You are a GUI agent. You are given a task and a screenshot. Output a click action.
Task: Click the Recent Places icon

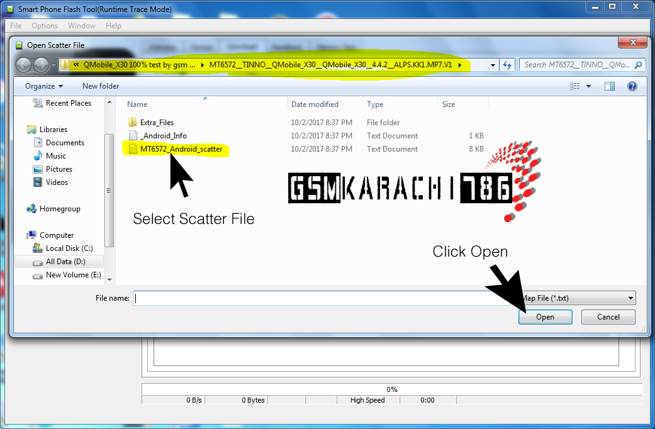pos(38,103)
